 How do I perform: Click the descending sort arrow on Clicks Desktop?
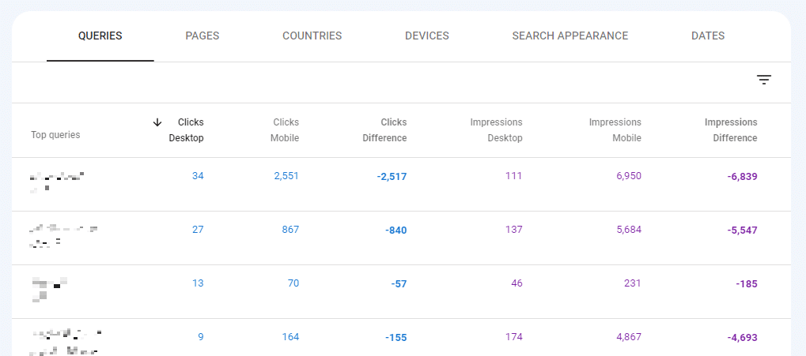(157, 122)
